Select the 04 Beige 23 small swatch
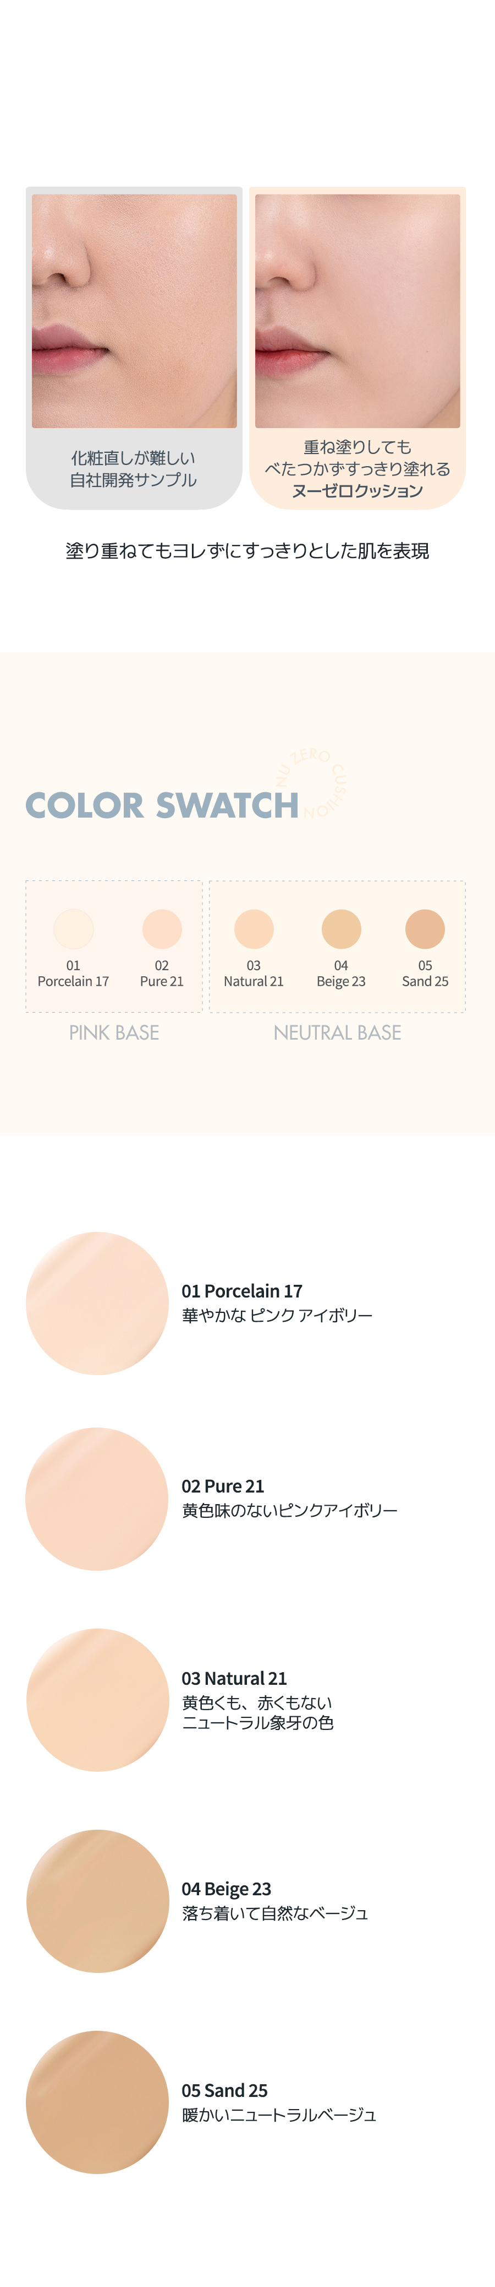Screen dimensions: 495x2287 [x=341, y=929]
